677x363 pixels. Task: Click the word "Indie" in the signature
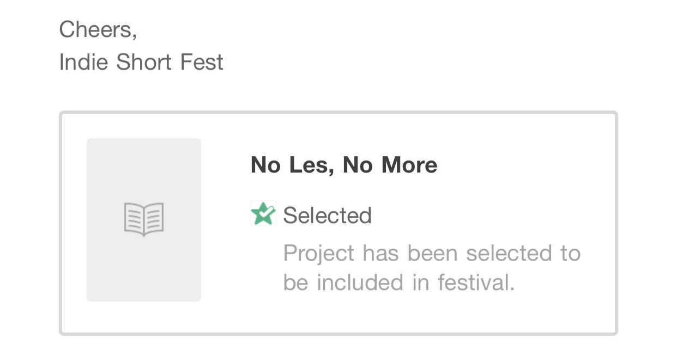click(84, 62)
